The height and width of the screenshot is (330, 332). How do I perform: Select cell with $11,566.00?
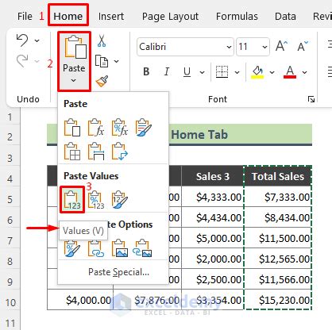pos(278,279)
